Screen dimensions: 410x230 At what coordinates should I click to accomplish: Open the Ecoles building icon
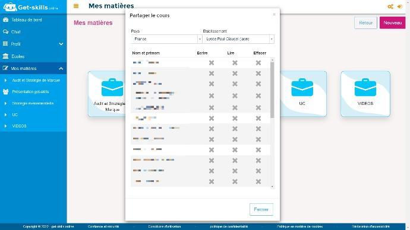pyautogui.click(x=5, y=56)
